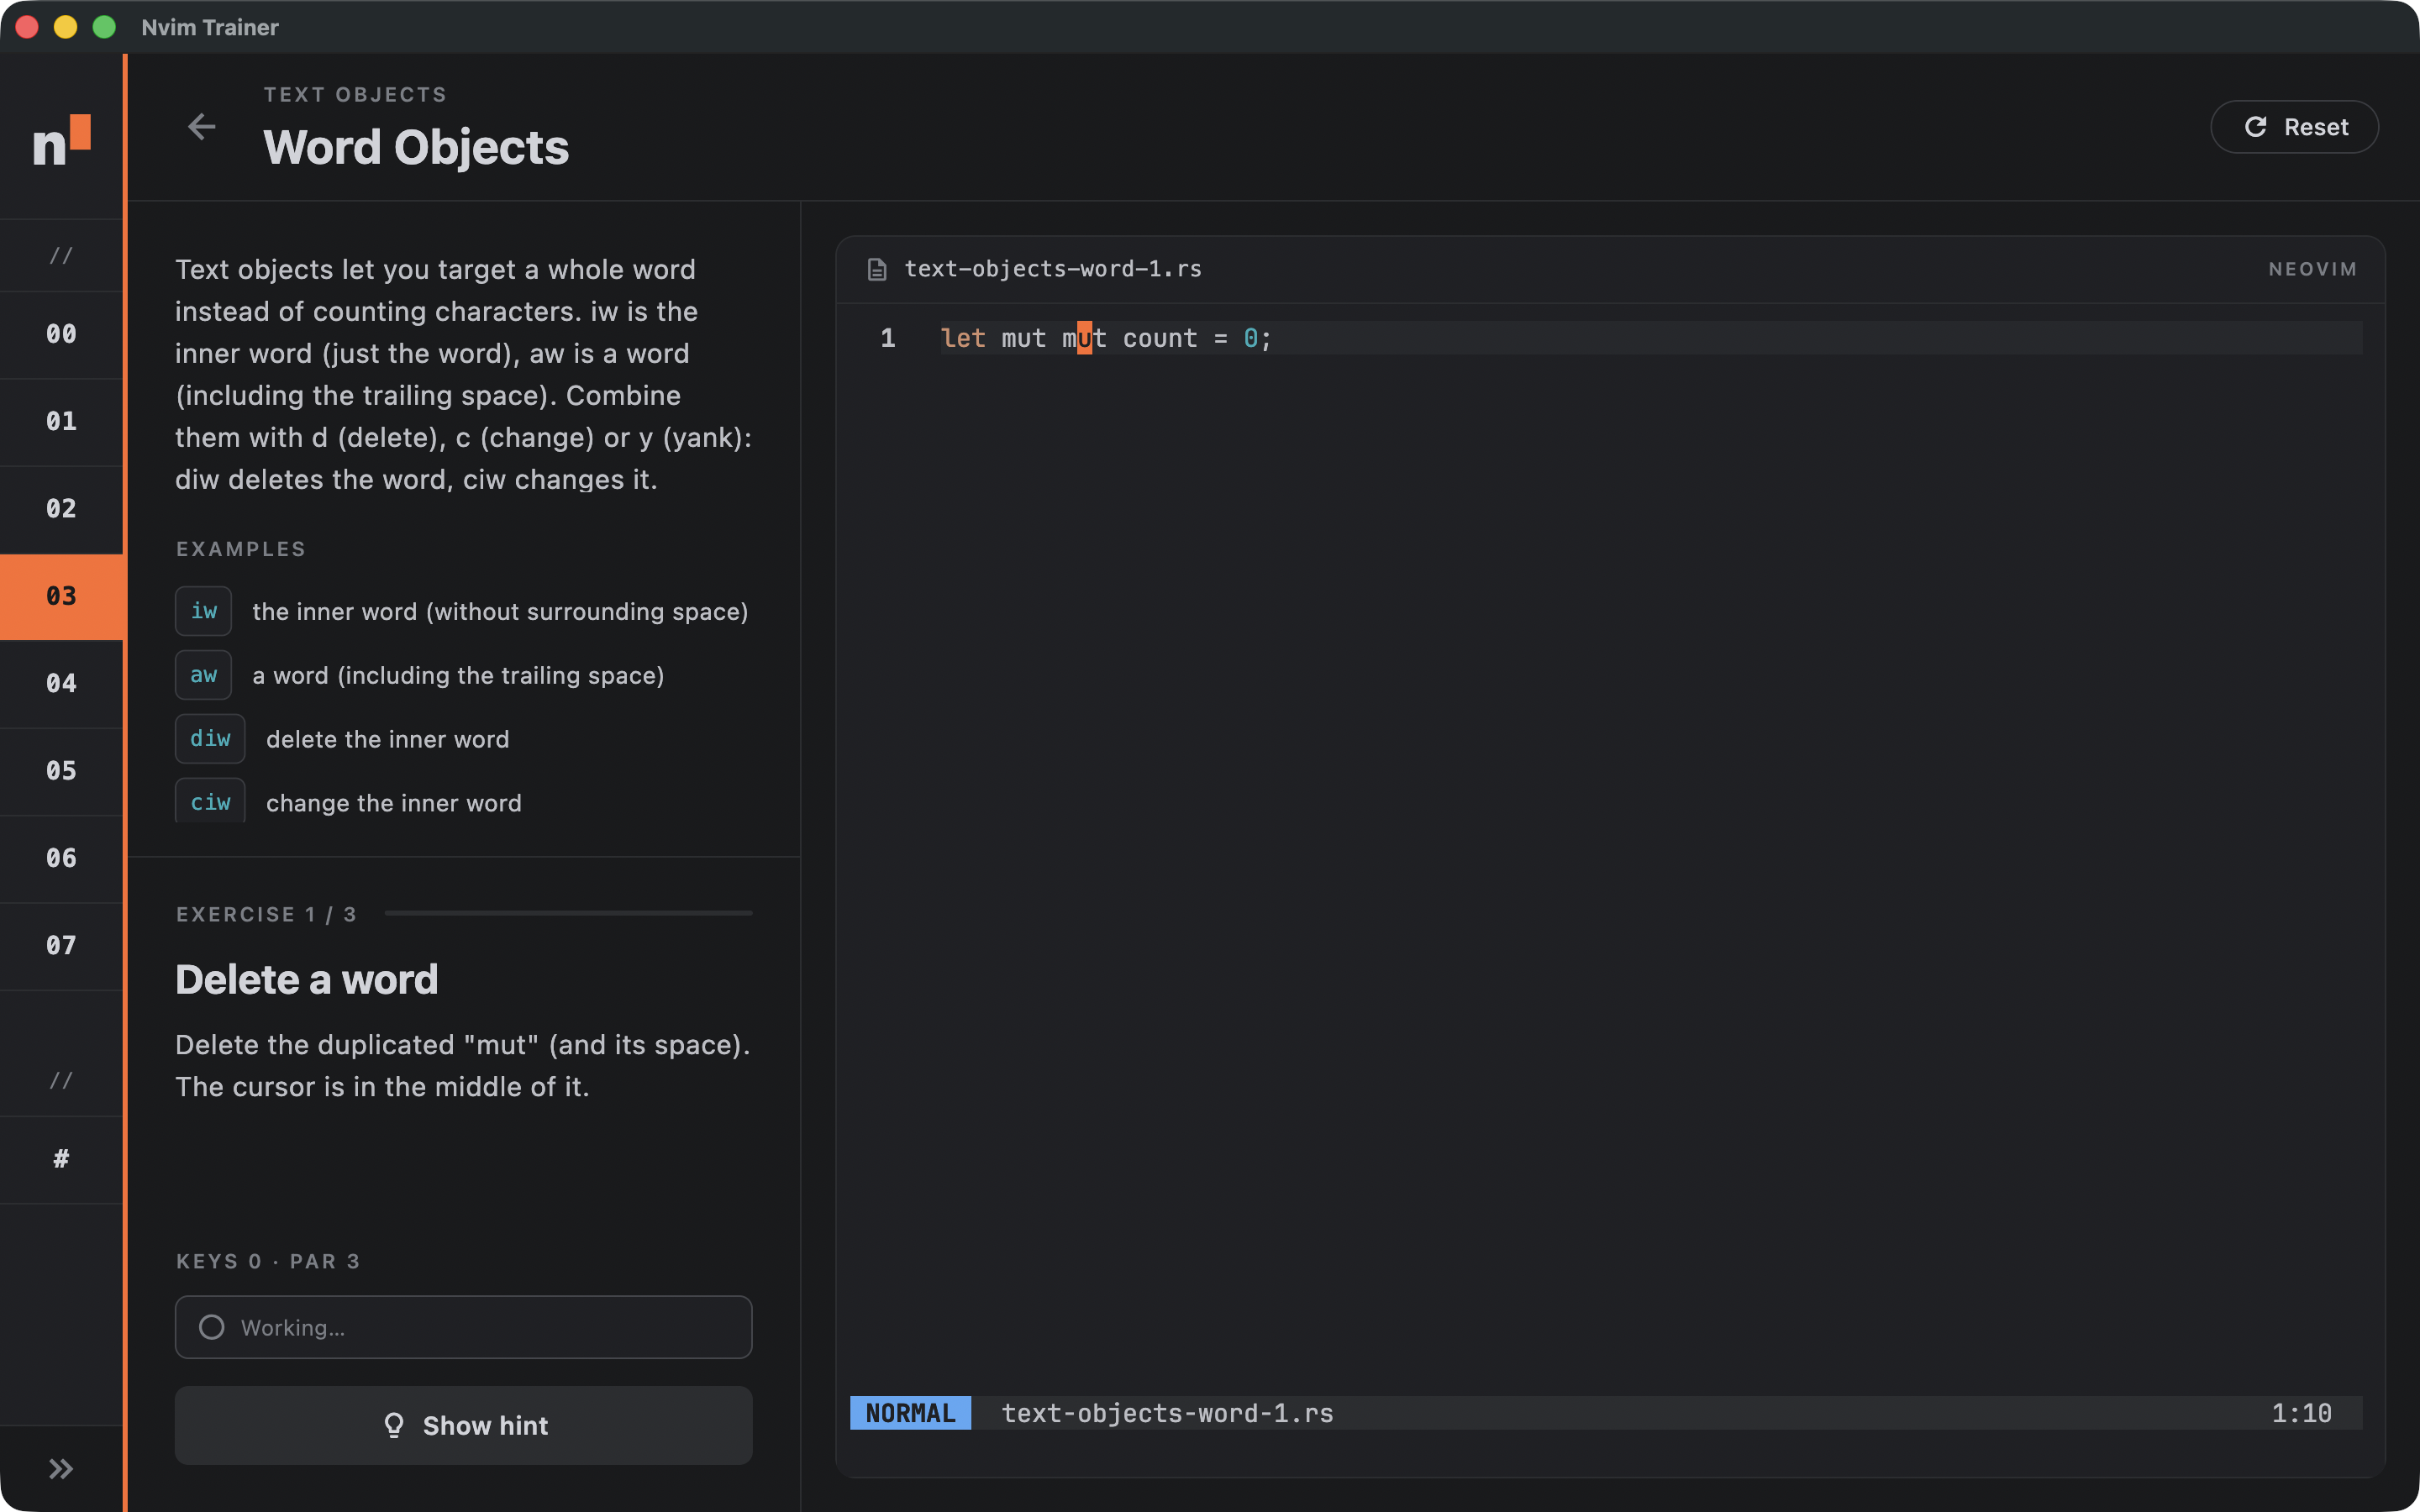Click the text-objects-word-1.rs file name in editor header
The height and width of the screenshot is (1512, 2420).
pyautogui.click(x=1053, y=269)
